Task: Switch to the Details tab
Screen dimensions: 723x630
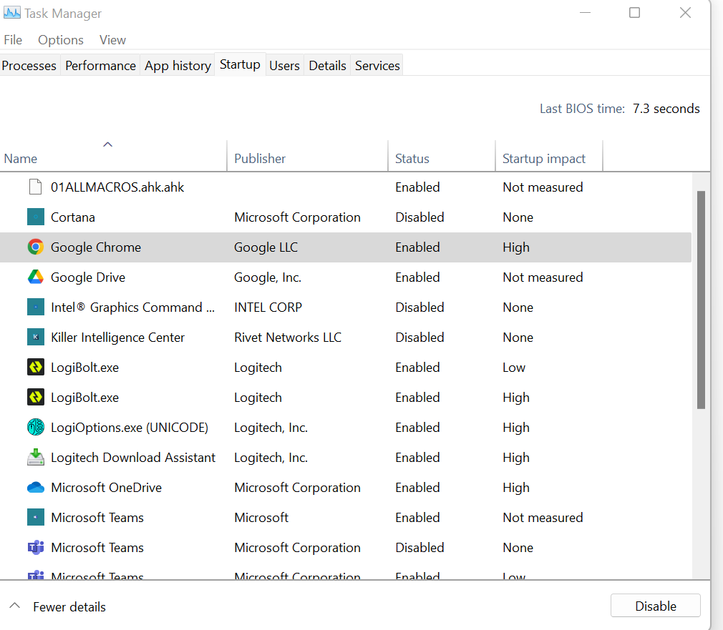Action: tap(327, 65)
